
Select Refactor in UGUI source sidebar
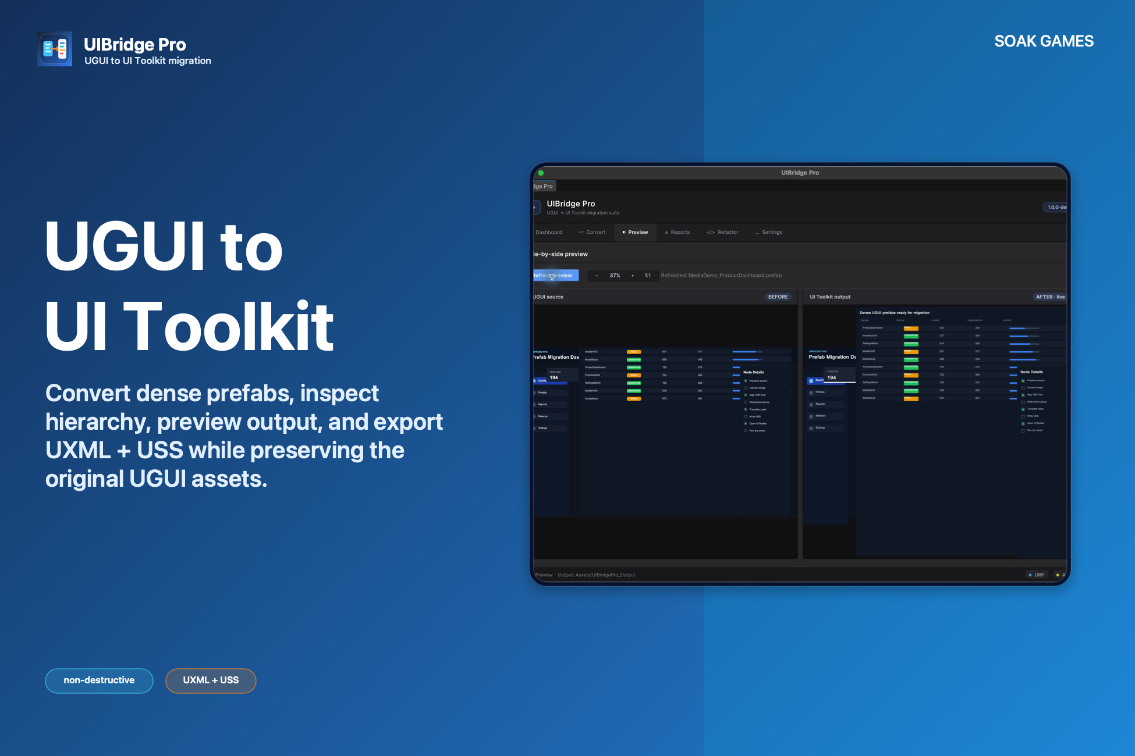tap(550, 416)
